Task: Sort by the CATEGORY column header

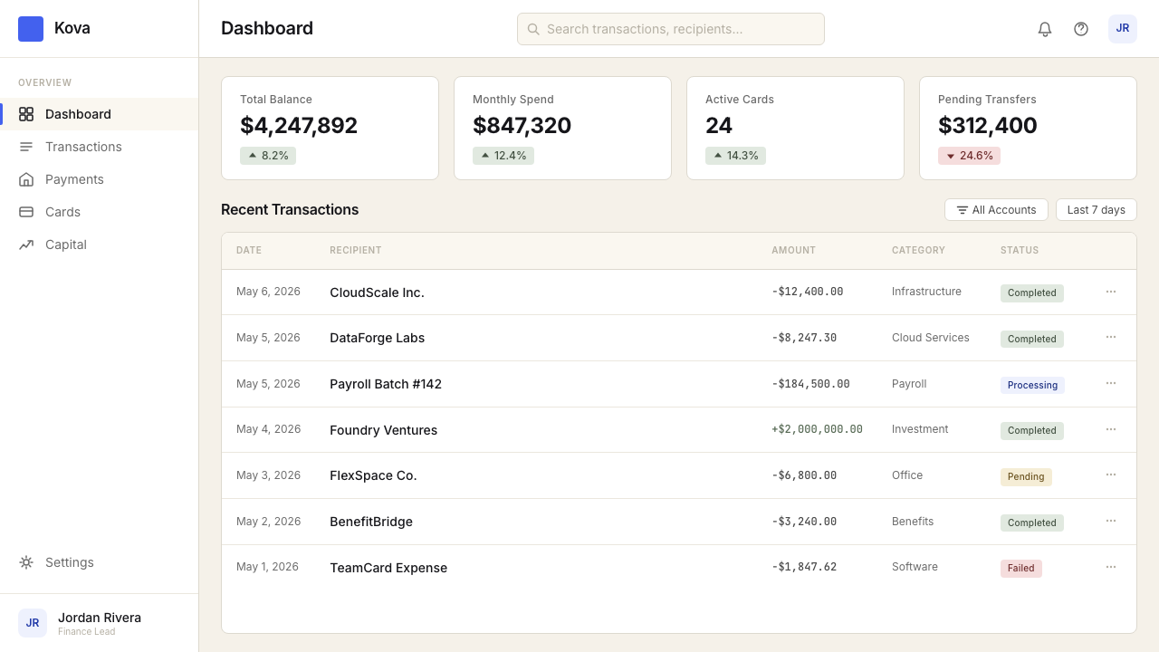Action: click(918, 250)
